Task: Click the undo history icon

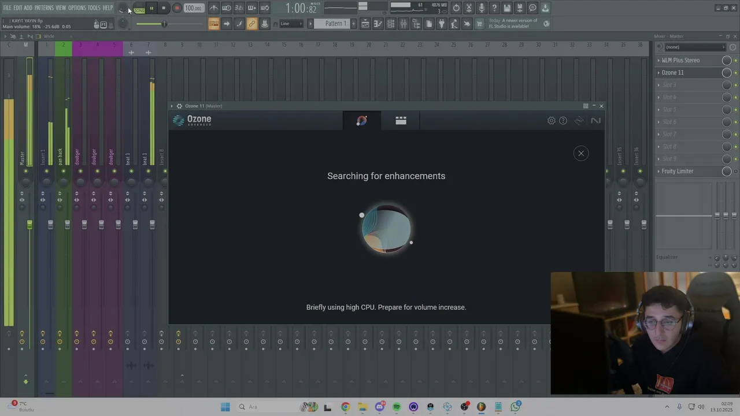Action: coord(456,8)
